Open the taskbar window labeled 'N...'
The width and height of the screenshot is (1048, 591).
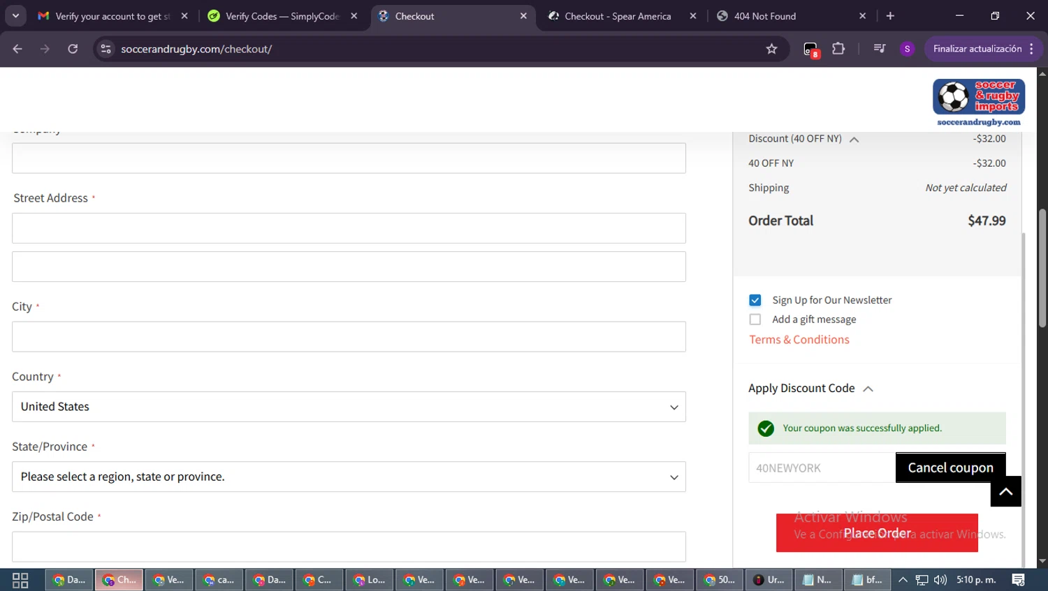coord(817,580)
